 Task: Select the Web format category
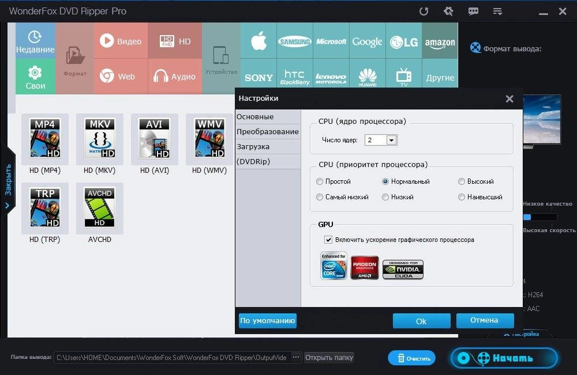pos(121,77)
